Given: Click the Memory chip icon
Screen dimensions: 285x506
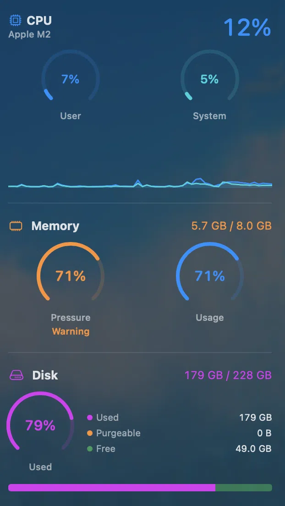Looking at the screenshot, I should 16,226.
